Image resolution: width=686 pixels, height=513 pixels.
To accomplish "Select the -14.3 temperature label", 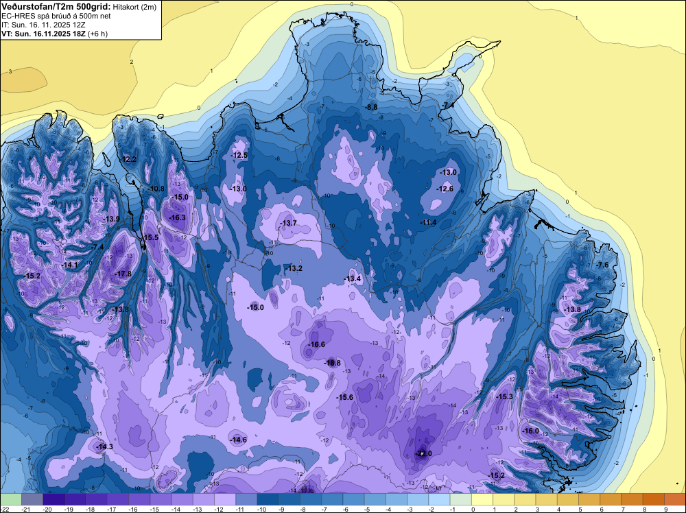I will (104, 446).
